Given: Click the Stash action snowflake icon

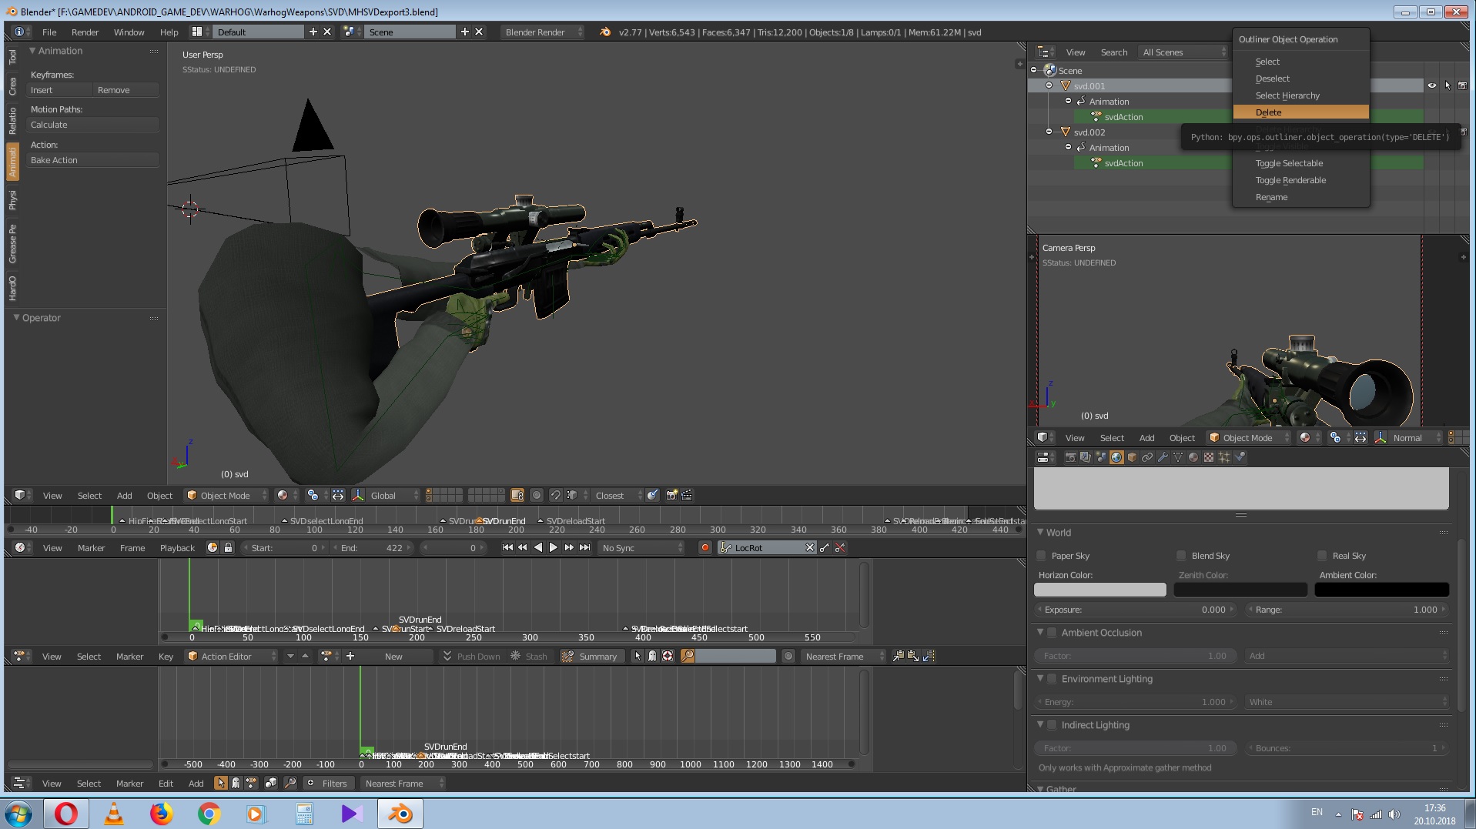Looking at the screenshot, I should pos(516,657).
